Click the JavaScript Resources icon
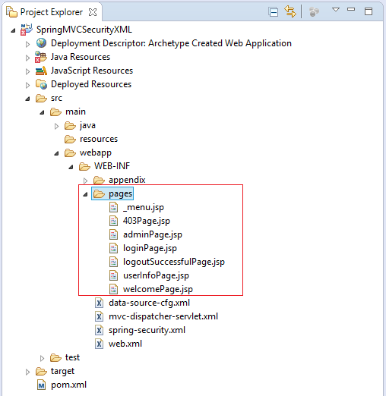The image size is (386, 396). [41, 71]
